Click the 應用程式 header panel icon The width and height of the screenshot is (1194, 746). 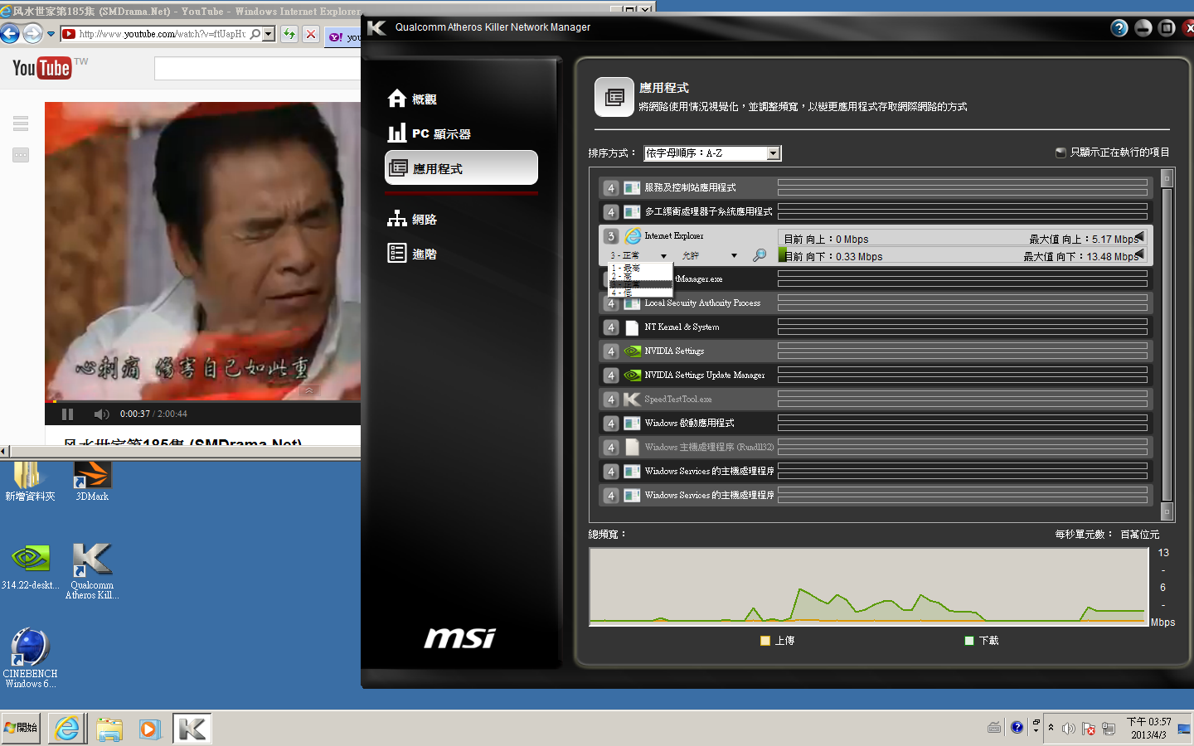click(x=614, y=98)
